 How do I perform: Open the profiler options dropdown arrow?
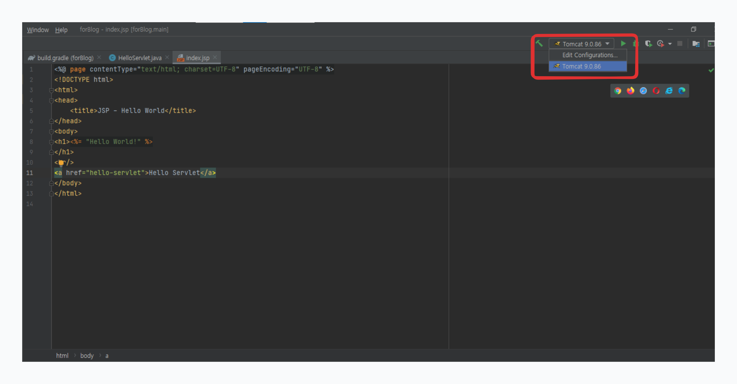click(670, 44)
